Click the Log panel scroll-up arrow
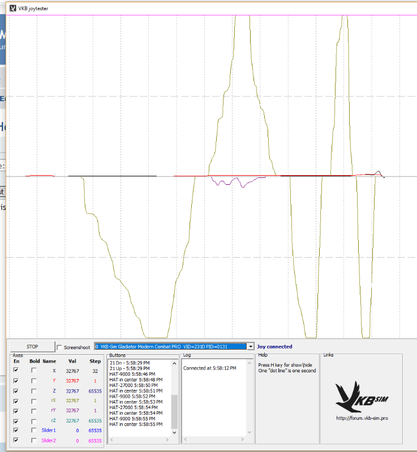The height and width of the screenshot is (452, 417). tap(250, 363)
